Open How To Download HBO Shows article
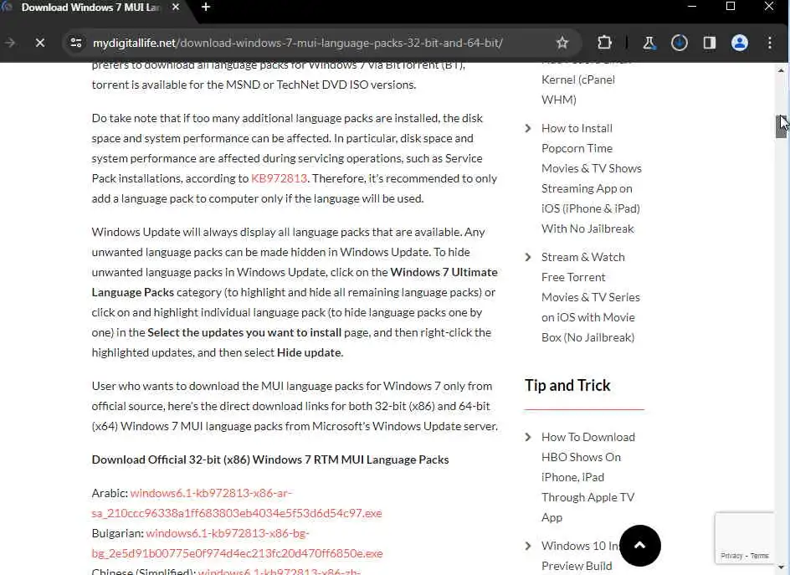The height and width of the screenshot is (575, 790). point(588,477)
